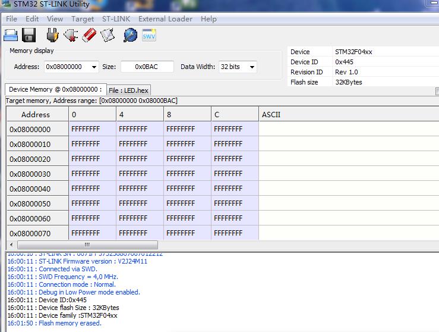This screenshot has width=439, height=332.
Task: Select the Device Memory tab
Action: point(55,89)
